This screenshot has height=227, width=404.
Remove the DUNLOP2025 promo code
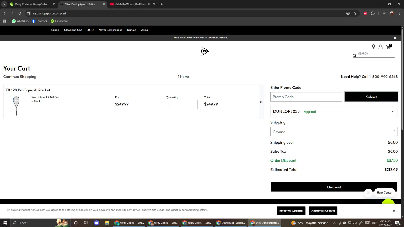(x=393, y=112)
